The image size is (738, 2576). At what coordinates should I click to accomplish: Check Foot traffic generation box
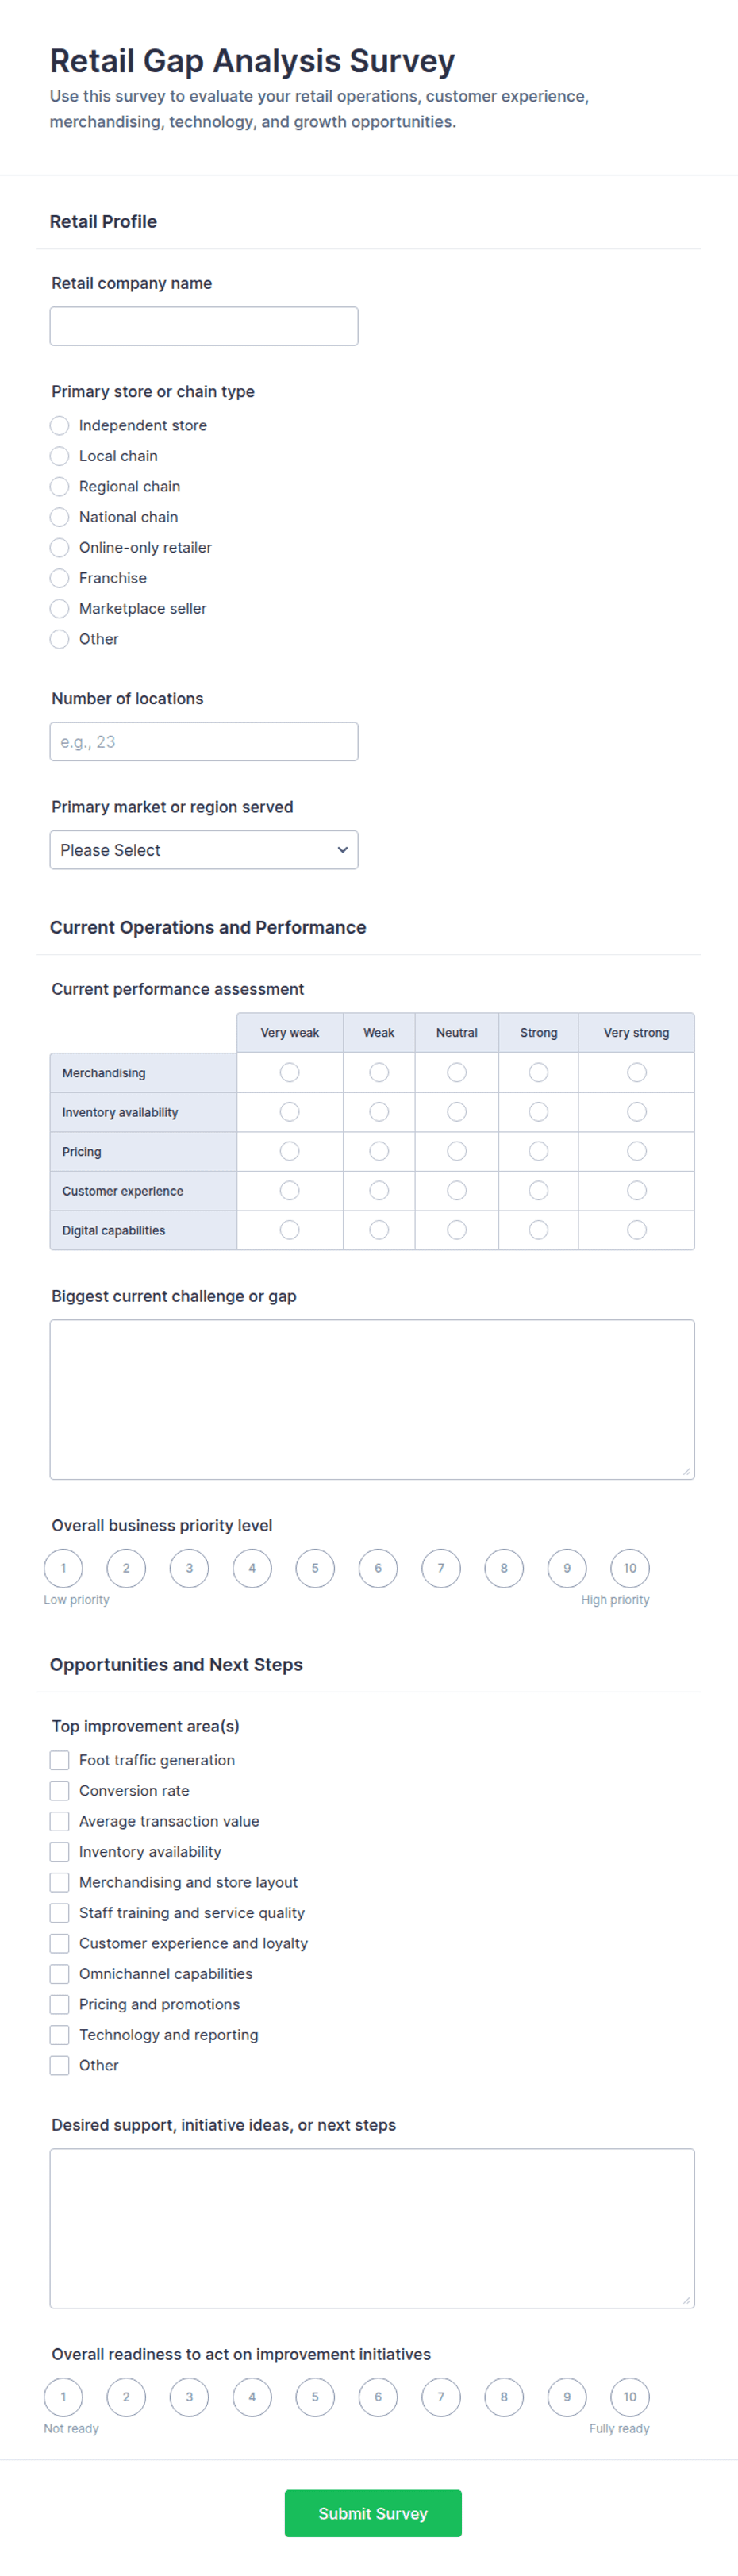60,1760
